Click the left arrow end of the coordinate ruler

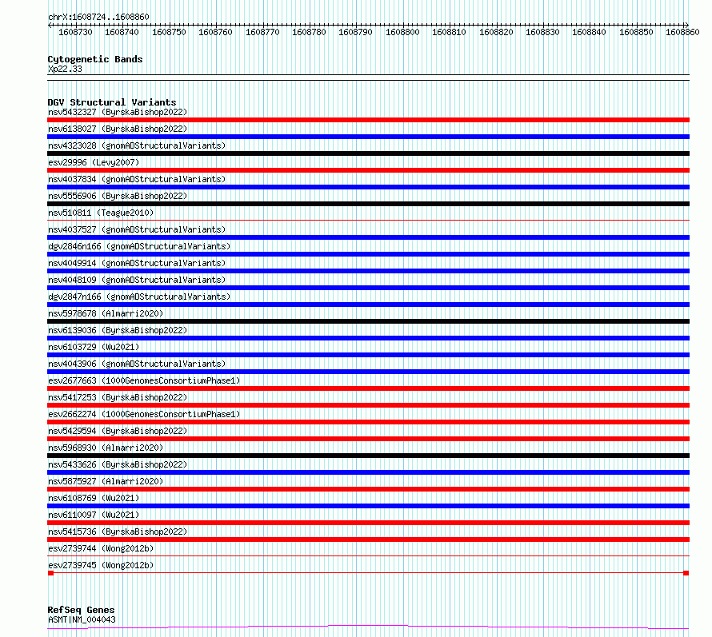pos(50,26)
